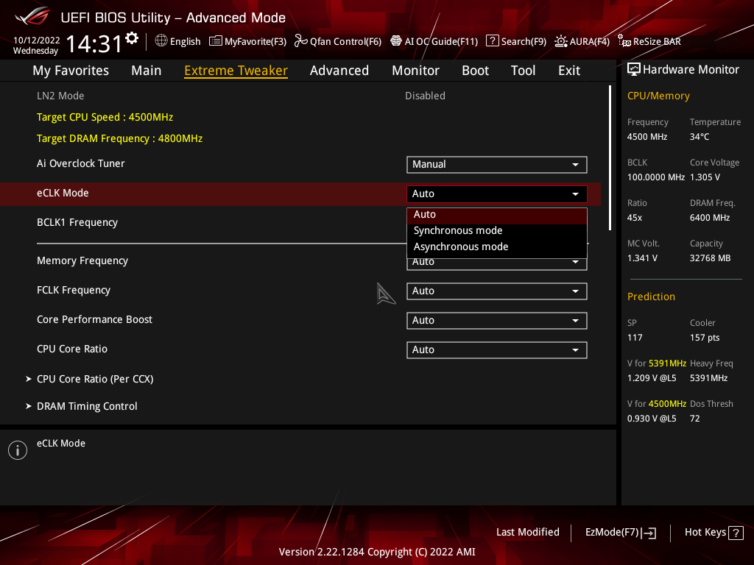The image size is (754, 565).
Task: Click the 100.0000 MHz BCLK value
Action: point(656,177)
